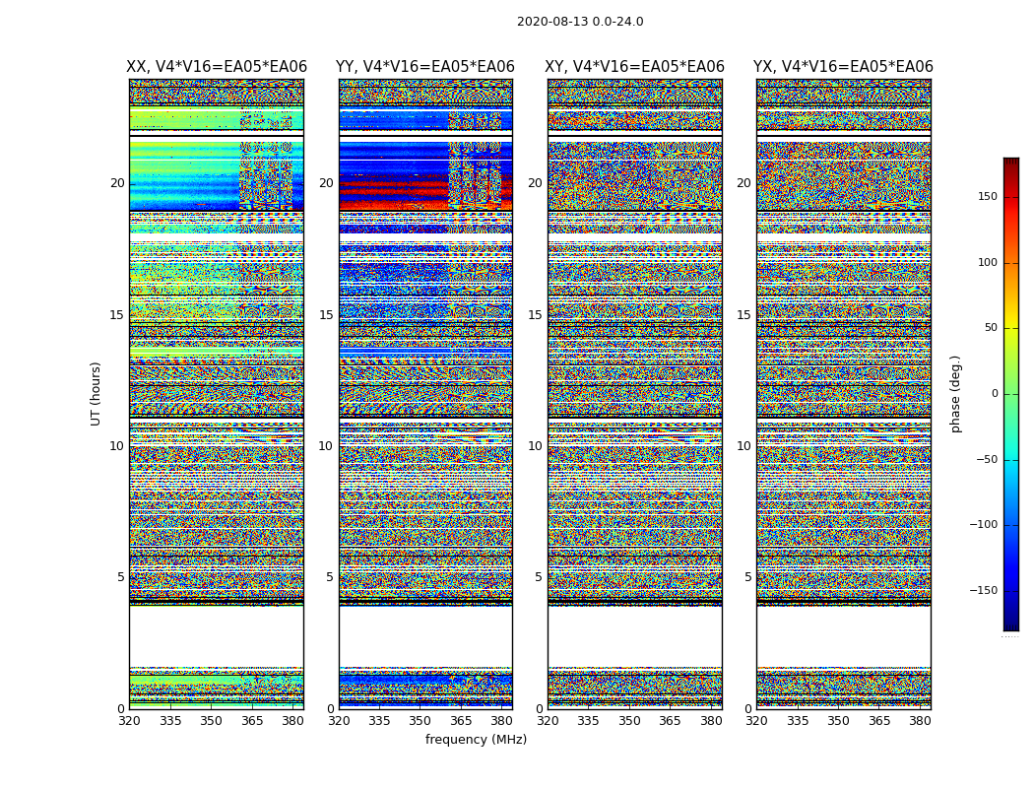Viewport: 1034px width, 788px height.
Task: Click the 5 hour tick of the YX panel
Action: click(747, 577)
